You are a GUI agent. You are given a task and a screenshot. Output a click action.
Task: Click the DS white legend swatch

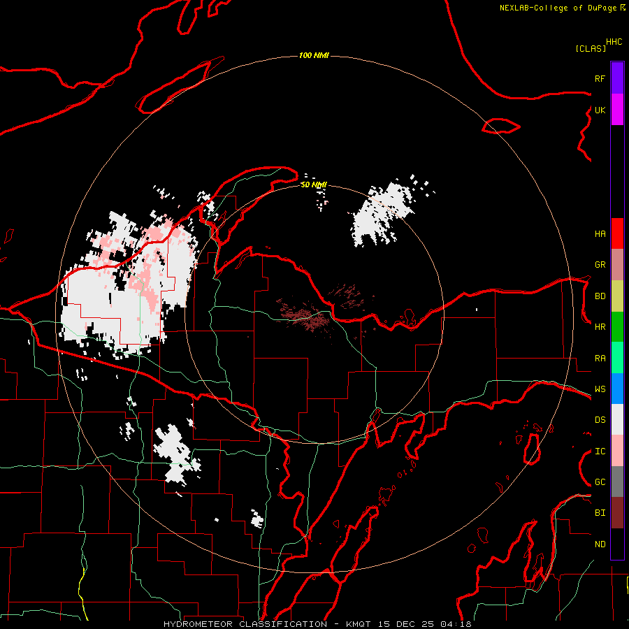(x=617, y=419)
